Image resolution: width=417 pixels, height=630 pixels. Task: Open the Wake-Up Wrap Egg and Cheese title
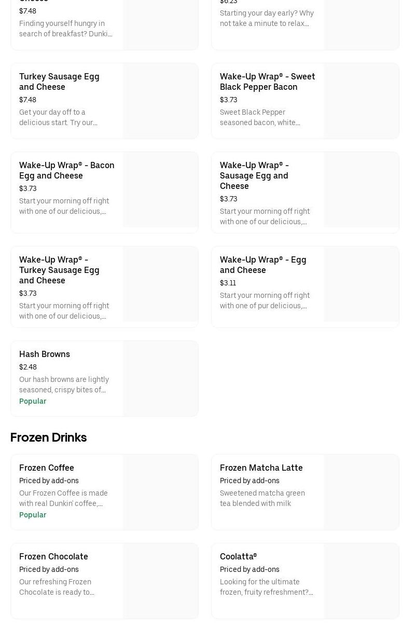[x=263, y=265]
